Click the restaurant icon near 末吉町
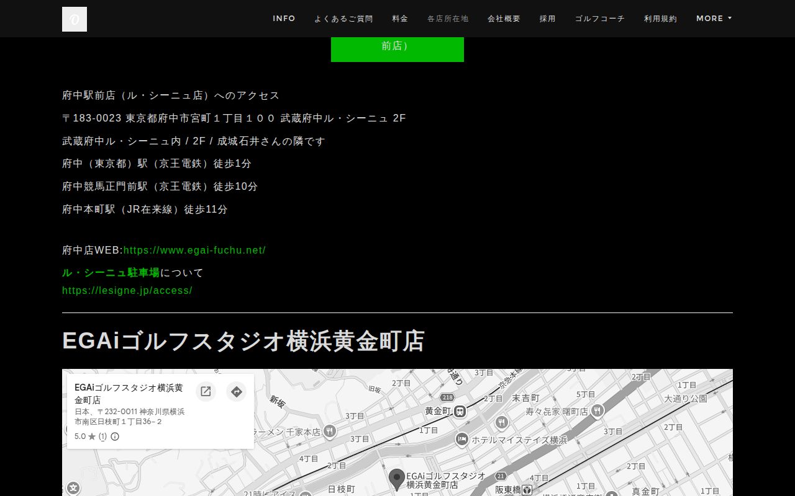The image size is (795, 496). 502,423
